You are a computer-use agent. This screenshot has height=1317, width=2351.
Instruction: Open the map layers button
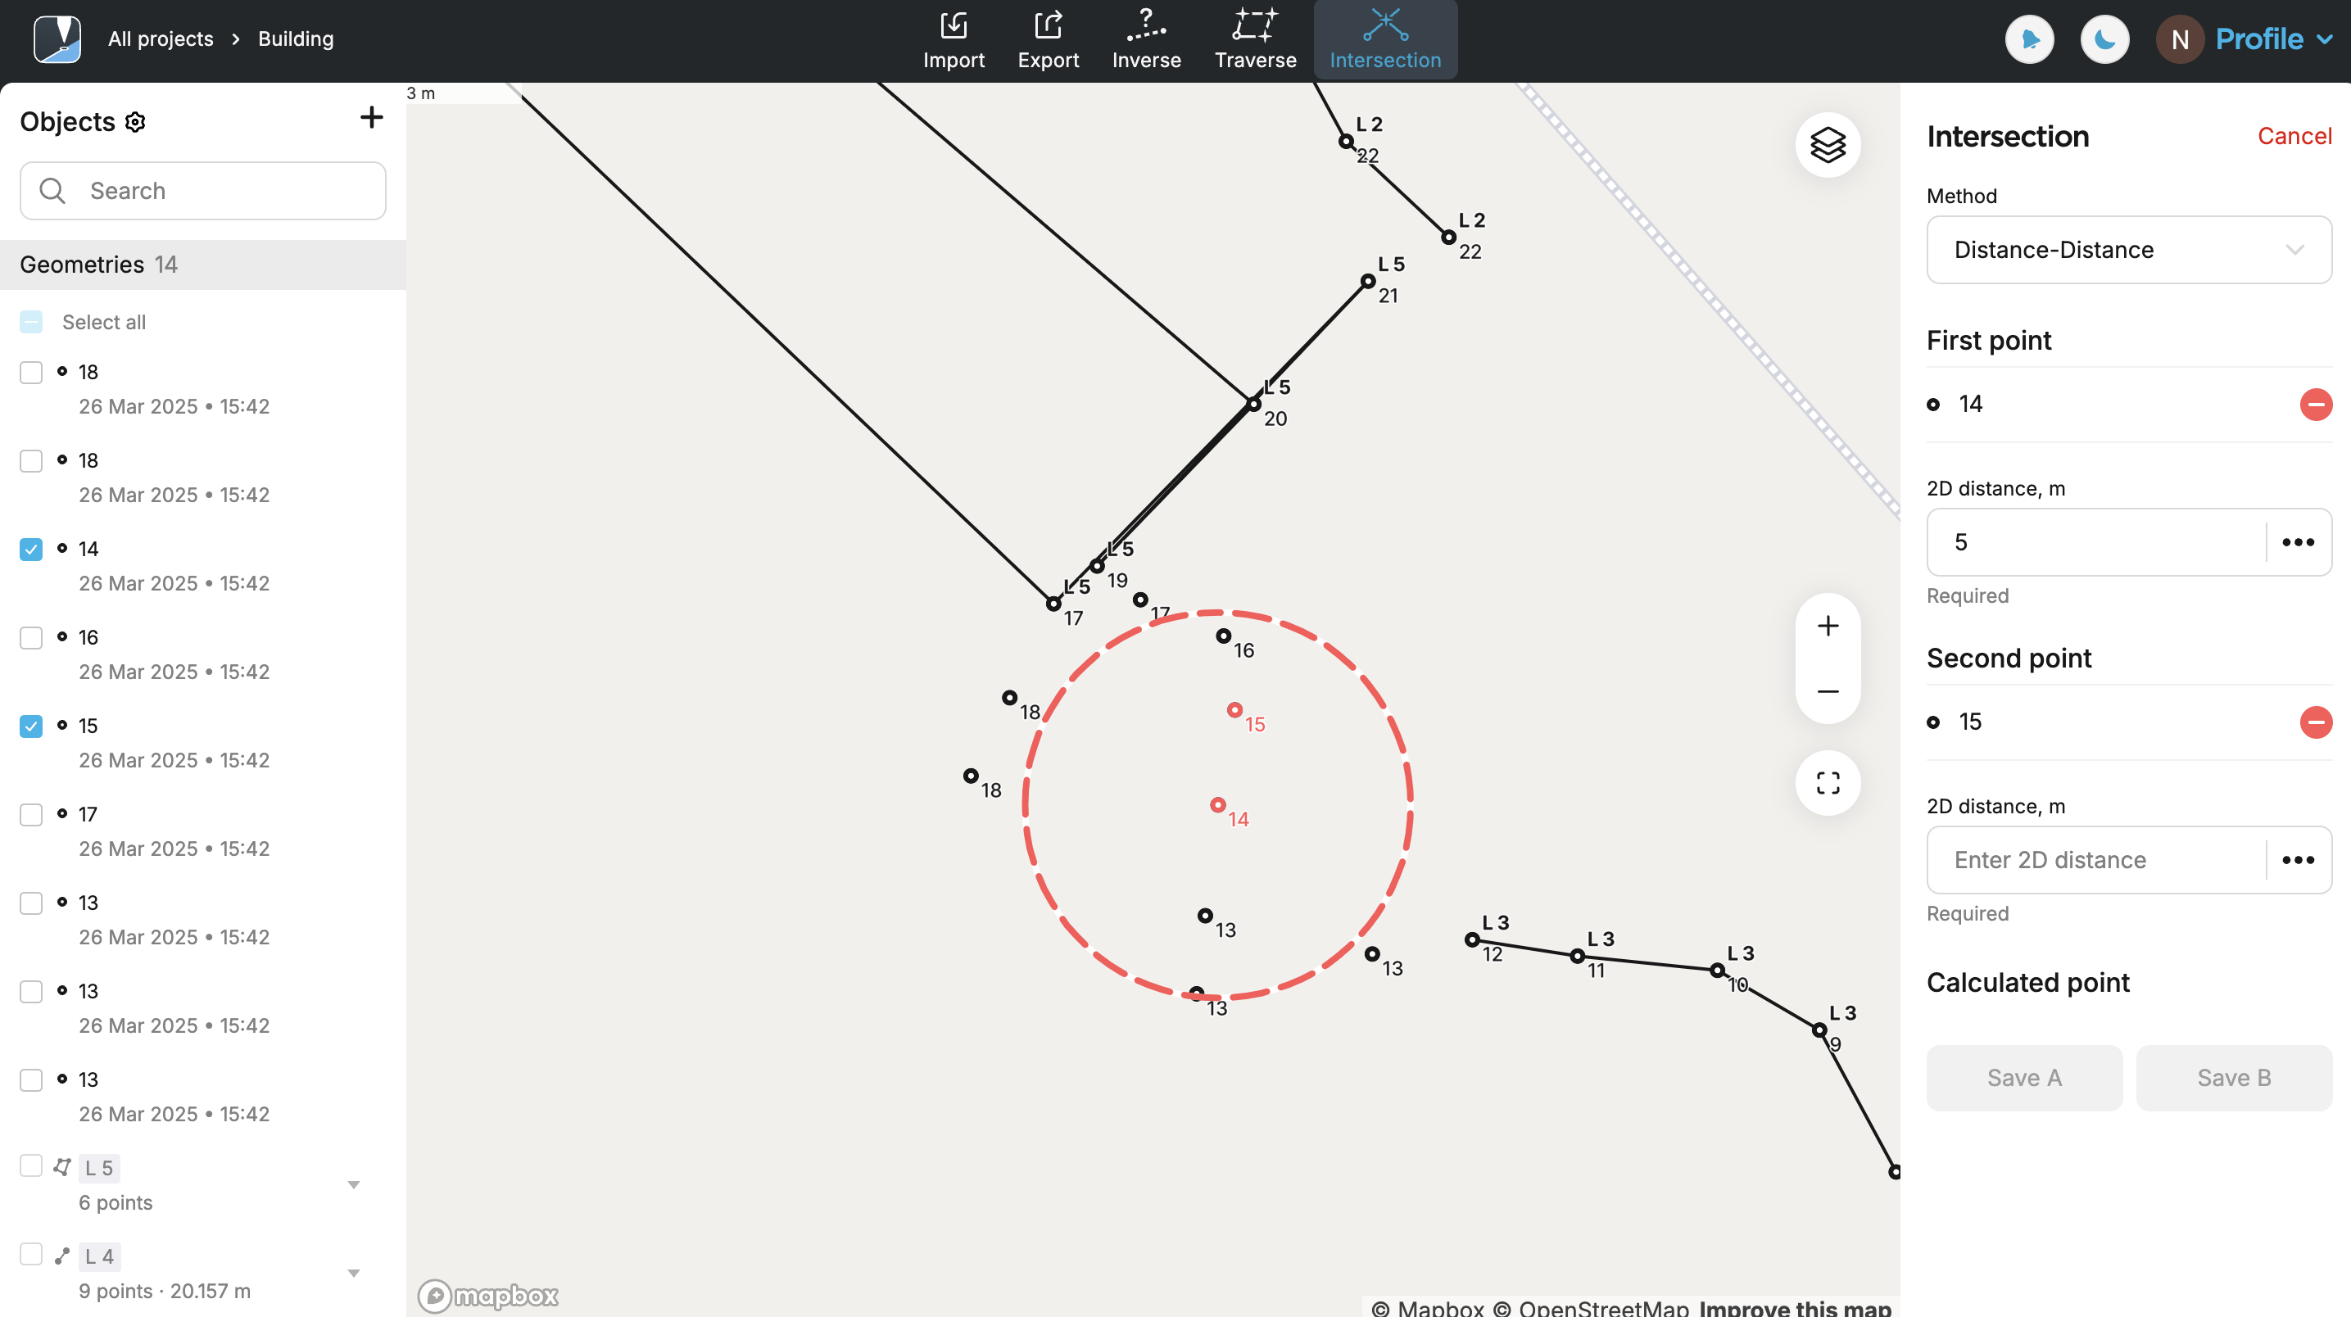pyautogui.click(x=1828, y=145)
